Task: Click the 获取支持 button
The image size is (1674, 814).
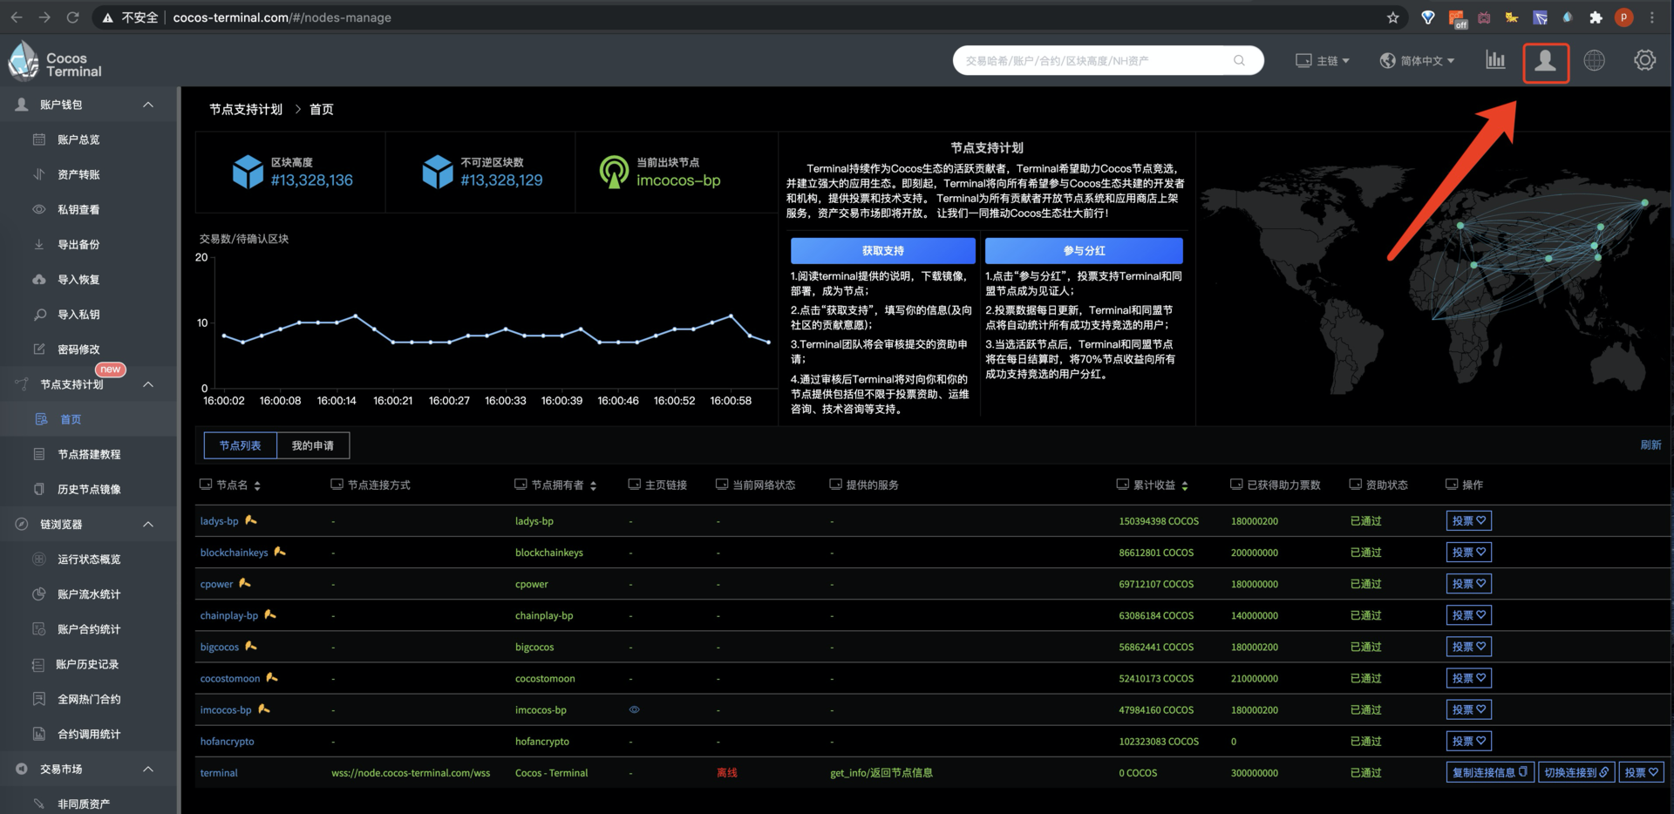Action: pyautogui.click(x=883, y=250)
